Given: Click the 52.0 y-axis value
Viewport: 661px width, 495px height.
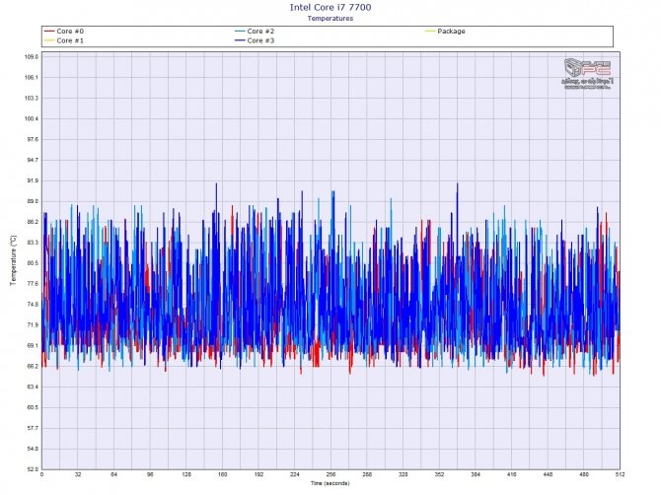Looking at the screenshot, I should click(33, 469).
